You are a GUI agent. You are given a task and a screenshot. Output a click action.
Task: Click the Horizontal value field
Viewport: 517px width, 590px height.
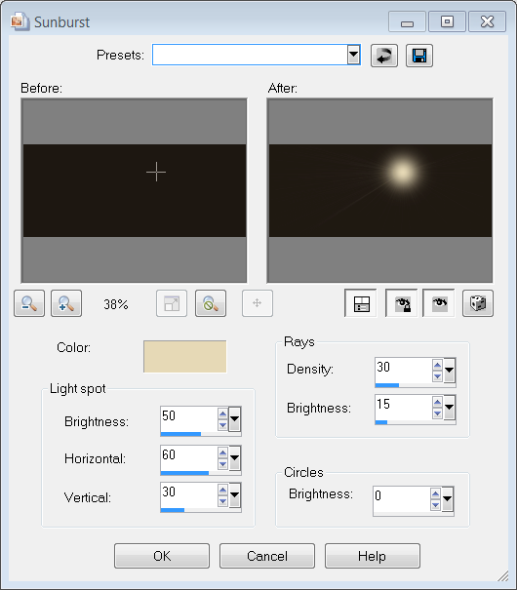coord(189,457)
